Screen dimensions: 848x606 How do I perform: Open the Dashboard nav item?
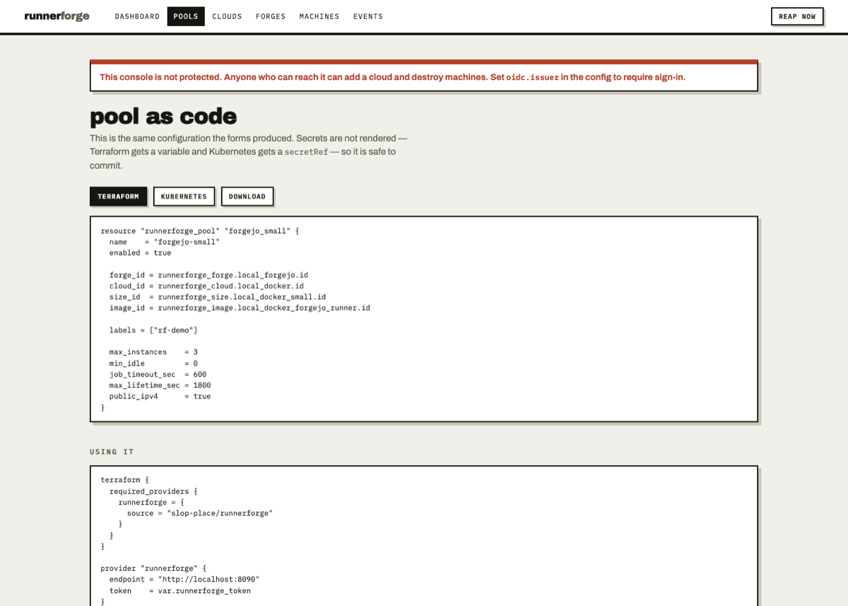point(137,16)
